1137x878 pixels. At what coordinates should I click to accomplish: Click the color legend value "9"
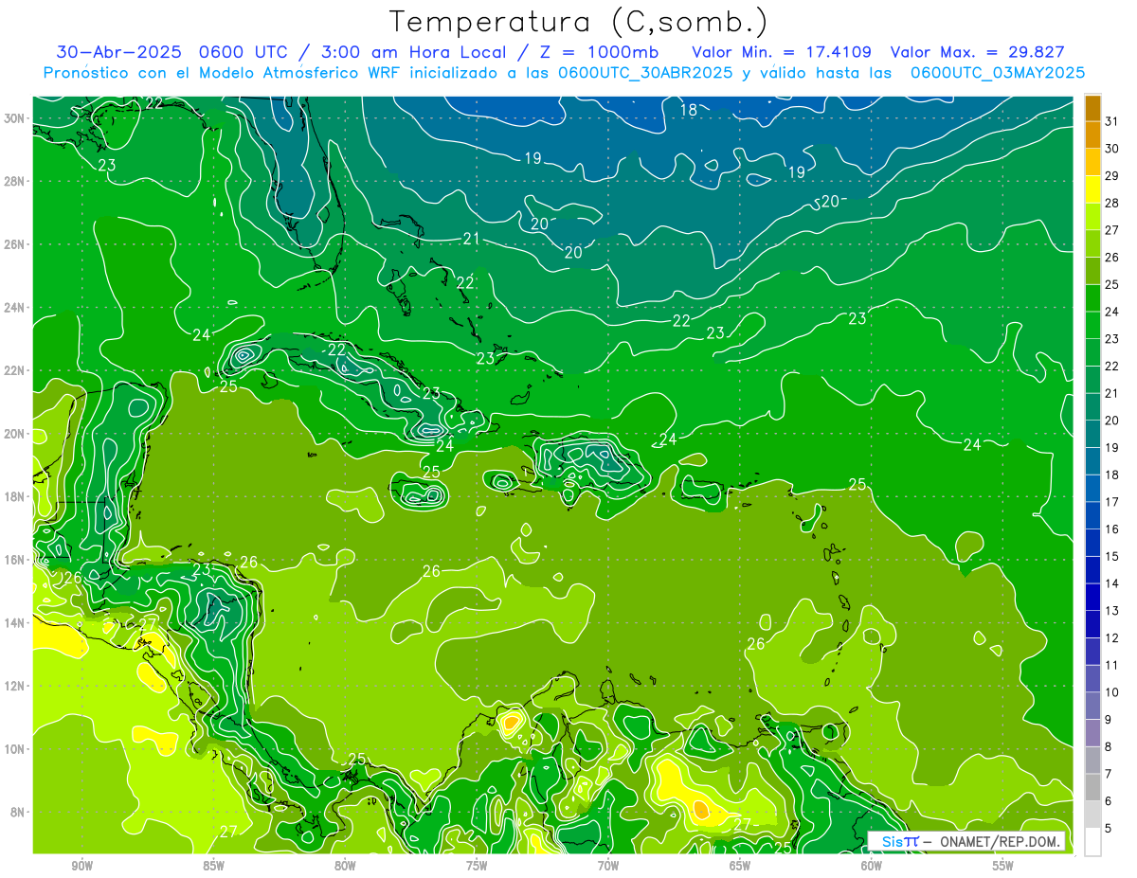1109,720
